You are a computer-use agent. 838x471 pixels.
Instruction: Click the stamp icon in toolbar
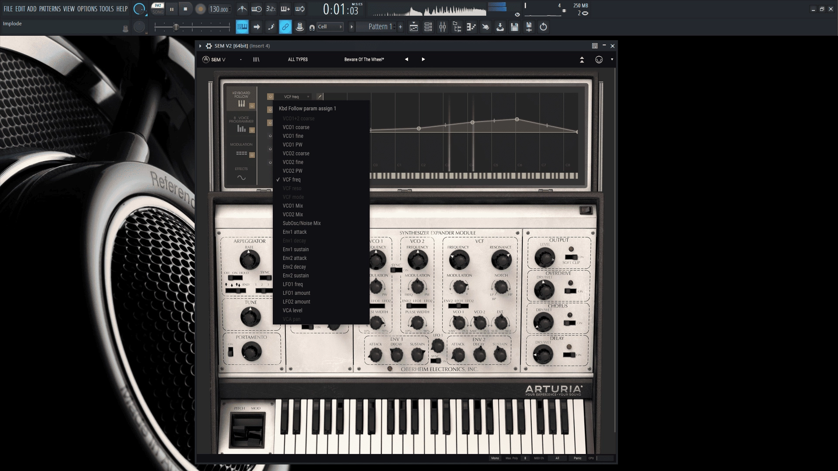coord(300,27)
